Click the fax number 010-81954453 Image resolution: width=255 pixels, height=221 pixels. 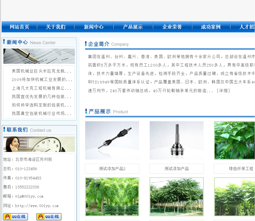[x=28, y=178]
